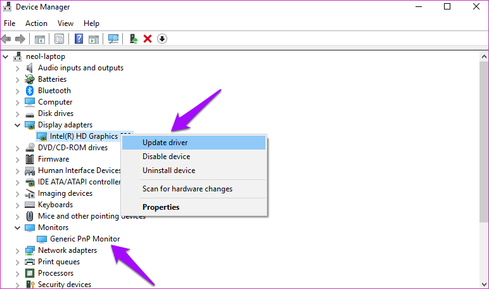This screenshot has height=289, width=489.
Task: Choose Uninstall device from context menu
Action: (x=194, y=170)
